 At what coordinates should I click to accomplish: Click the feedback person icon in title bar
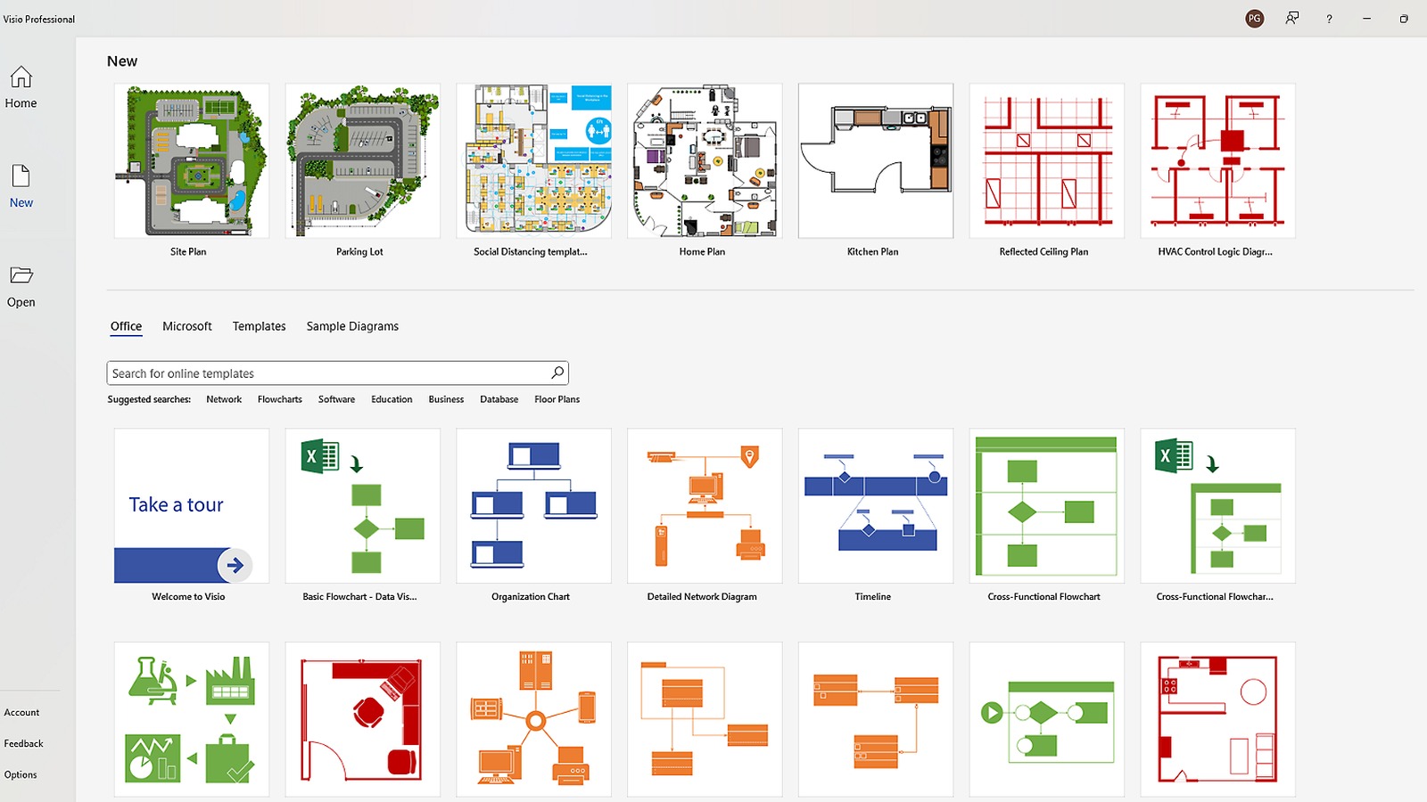1291,19
